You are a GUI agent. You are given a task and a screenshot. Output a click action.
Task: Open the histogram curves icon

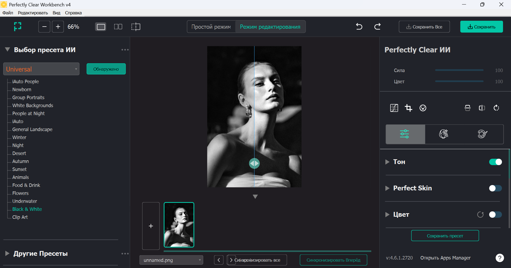pyautogui.click(x=394, y=108)
